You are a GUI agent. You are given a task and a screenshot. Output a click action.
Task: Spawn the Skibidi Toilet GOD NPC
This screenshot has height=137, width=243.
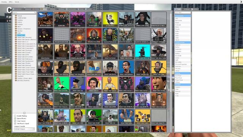[x=78, y=117]
